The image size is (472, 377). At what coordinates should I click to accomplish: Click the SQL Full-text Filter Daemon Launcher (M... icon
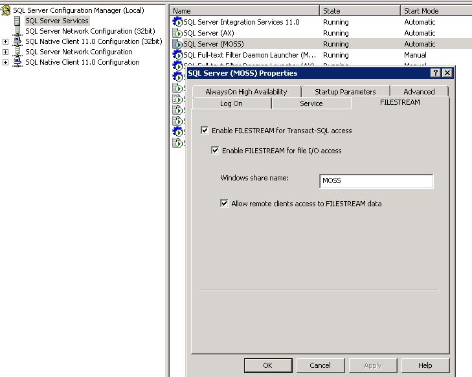177,55
